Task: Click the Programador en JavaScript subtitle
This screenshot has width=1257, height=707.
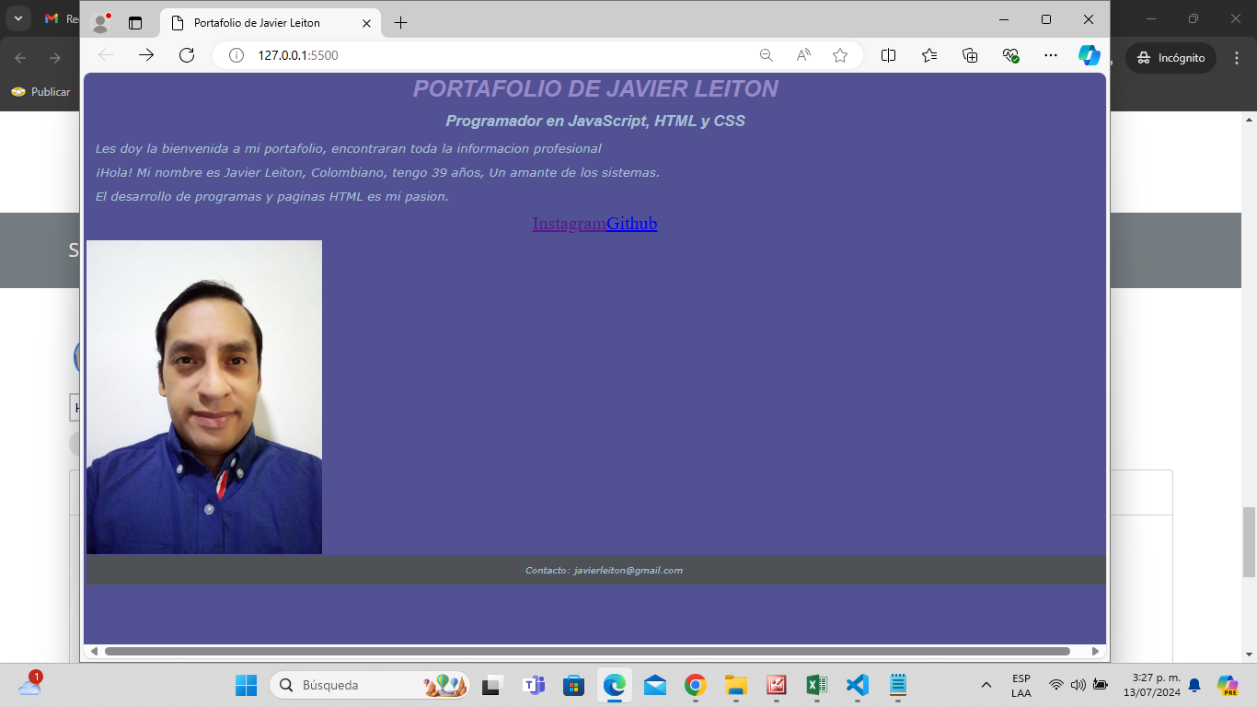Action: point(595,122)
